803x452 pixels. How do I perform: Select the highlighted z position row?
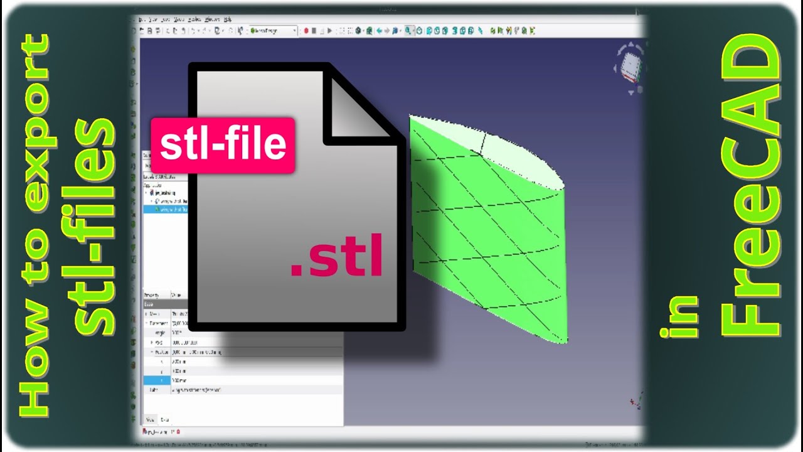click(243, 380)
